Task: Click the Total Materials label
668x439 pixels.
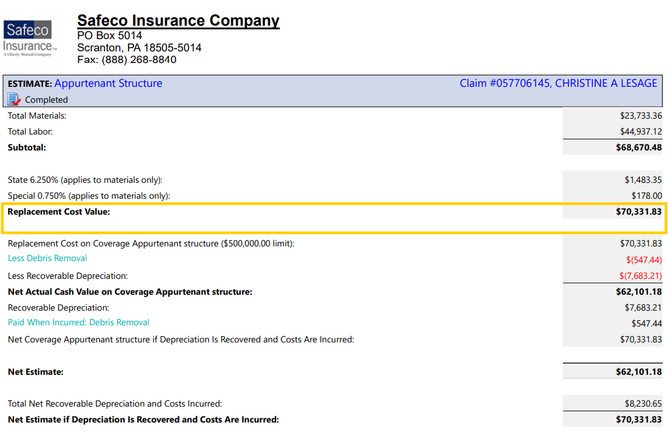Action: pyautogui.click(x=37, y=116)
